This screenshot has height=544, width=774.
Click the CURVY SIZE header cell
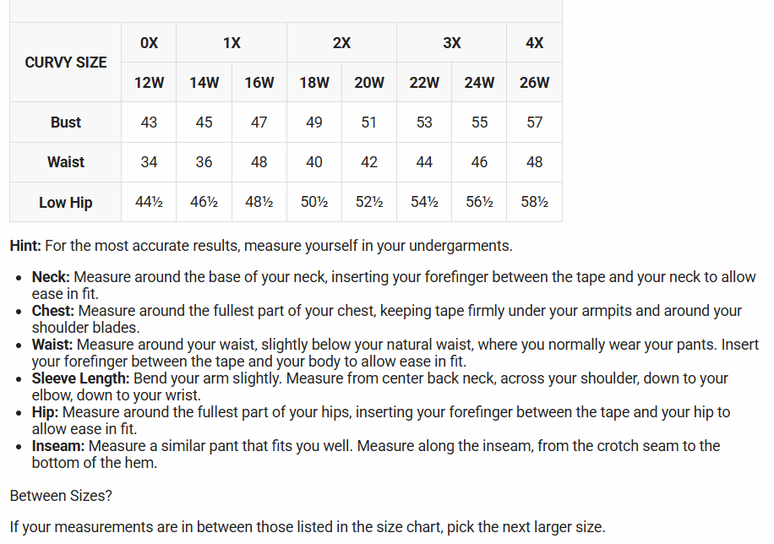(x=66, y=63)
